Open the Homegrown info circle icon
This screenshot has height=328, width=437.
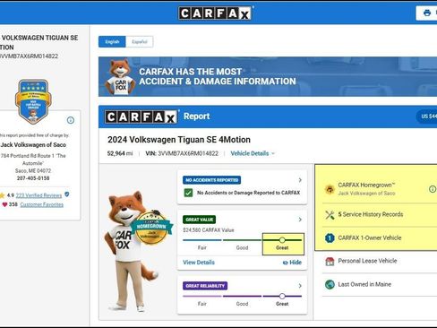pyautogui.click(x=433, y=189)
